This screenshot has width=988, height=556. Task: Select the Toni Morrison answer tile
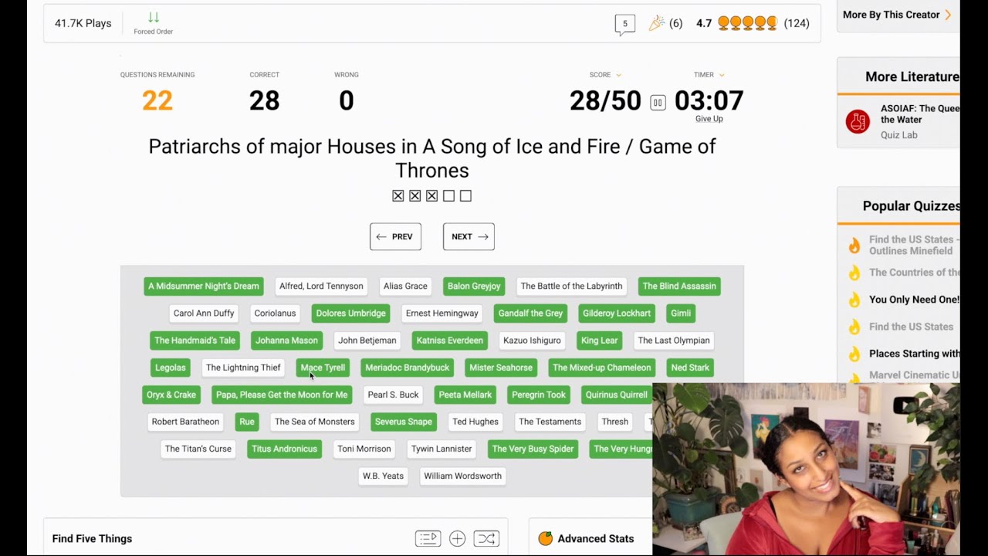pos(364,449)
